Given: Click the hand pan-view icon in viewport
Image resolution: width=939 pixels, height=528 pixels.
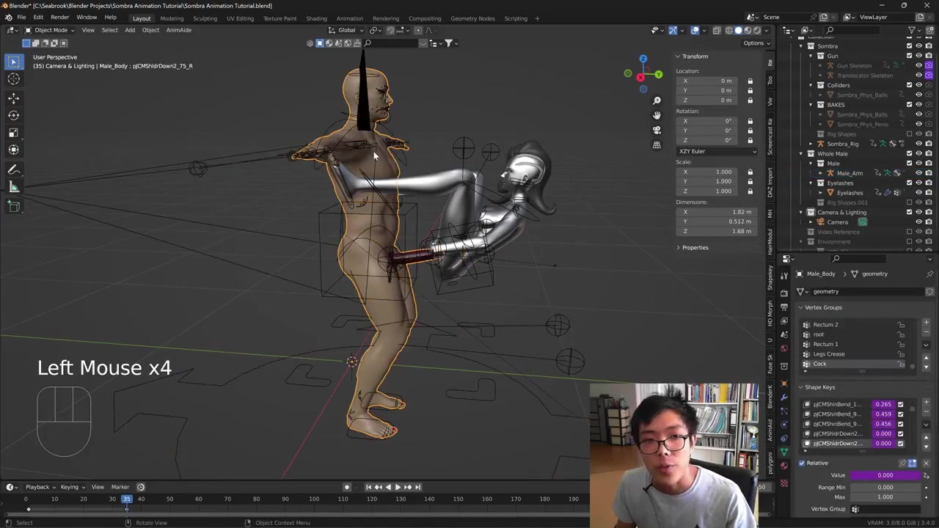Looking at the screenshot, I should (657, 115).
